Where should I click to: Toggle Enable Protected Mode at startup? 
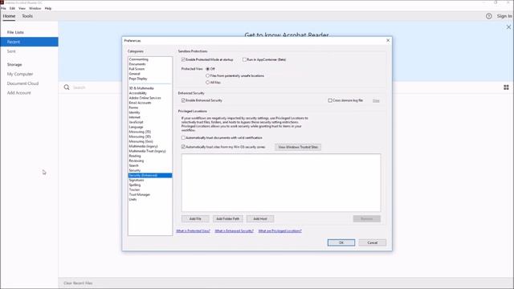tap(183, 59)
